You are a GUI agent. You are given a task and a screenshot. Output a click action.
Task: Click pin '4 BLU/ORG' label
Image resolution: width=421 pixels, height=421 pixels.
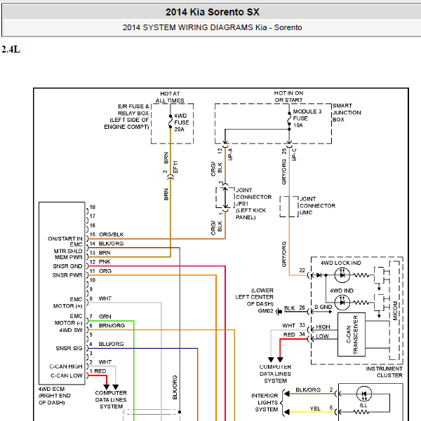click(x=107, y=344)
